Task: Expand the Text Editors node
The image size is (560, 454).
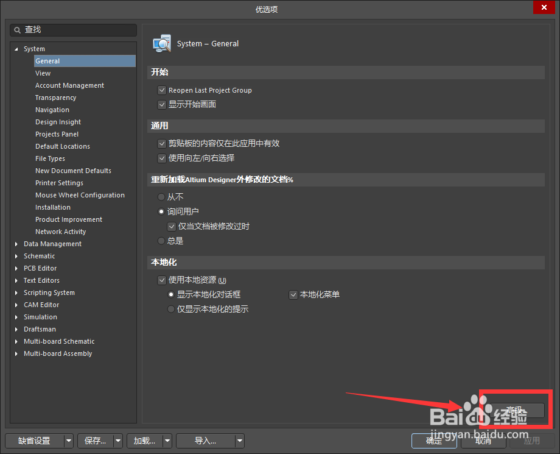Action: pyautogui.click(x=16, y=280)
